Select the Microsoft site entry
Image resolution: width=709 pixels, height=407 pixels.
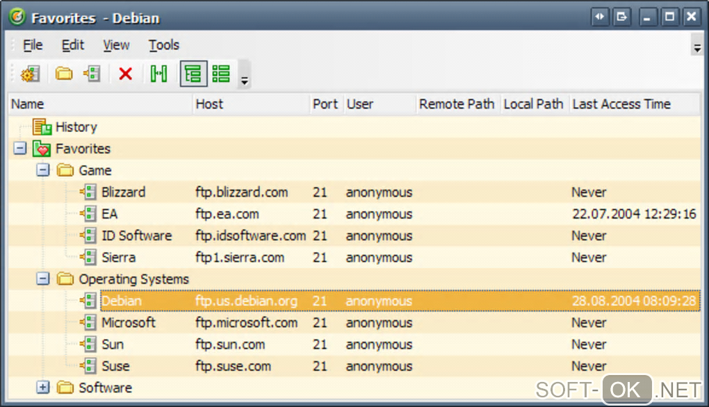coord(129,323)
